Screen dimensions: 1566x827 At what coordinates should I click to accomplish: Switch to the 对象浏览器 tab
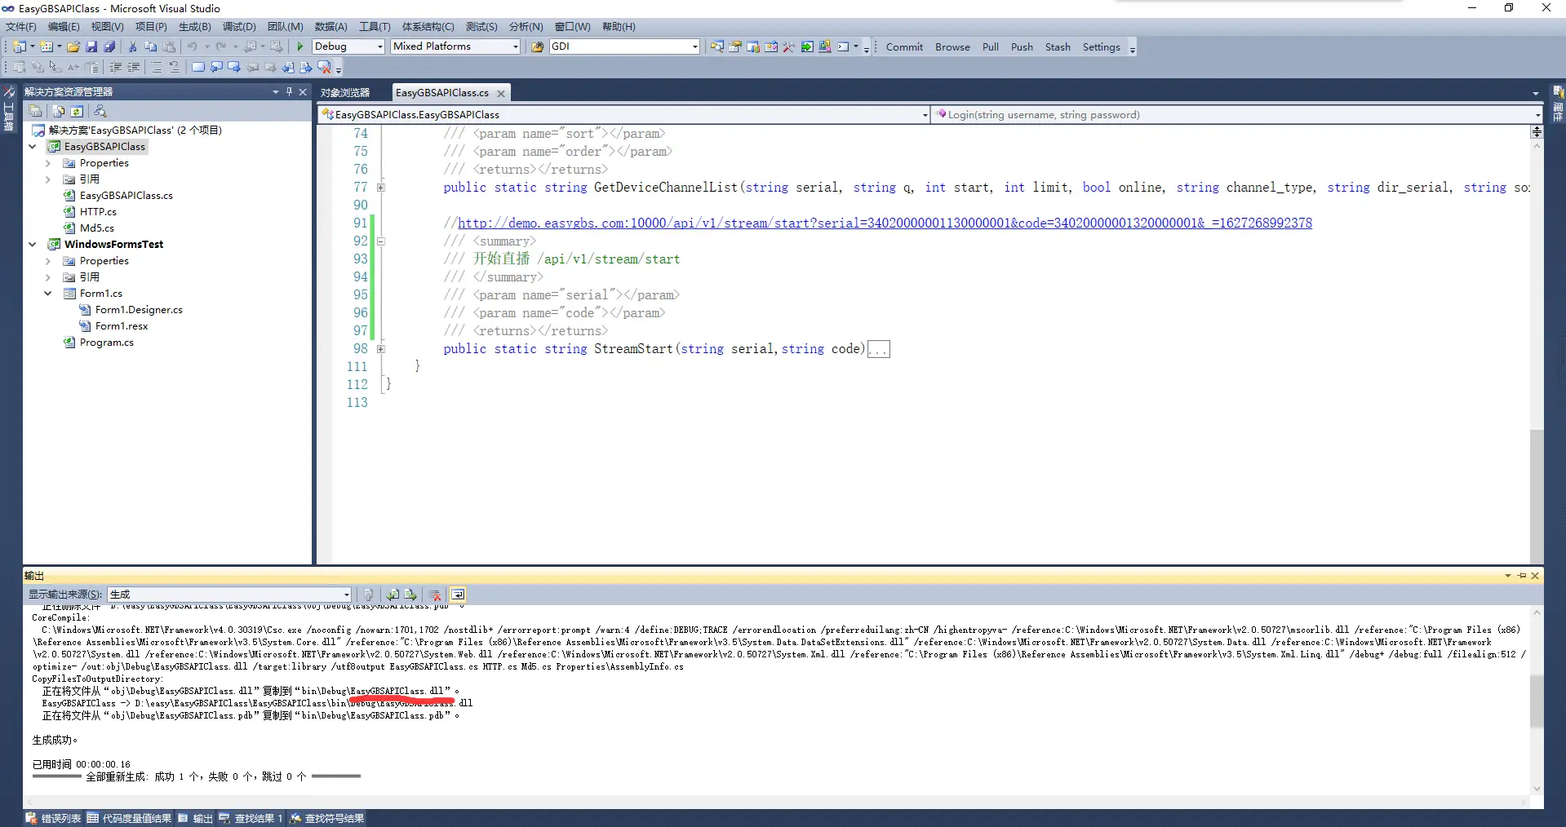point(345,93)
